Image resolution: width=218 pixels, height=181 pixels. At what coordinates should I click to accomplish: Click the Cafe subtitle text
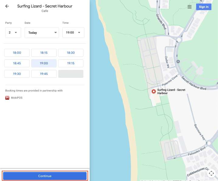(x=45, y=11)
